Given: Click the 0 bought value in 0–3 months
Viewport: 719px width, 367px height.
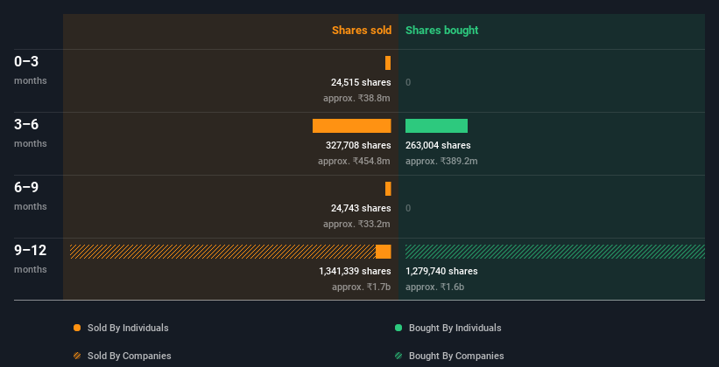Looking at the screenshot, I should 408,82.
